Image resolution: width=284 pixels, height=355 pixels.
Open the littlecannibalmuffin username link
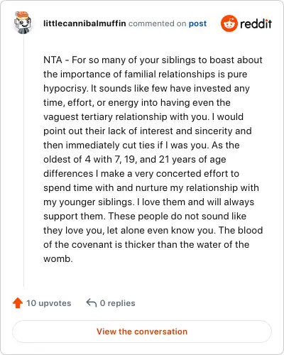(84, 23)
